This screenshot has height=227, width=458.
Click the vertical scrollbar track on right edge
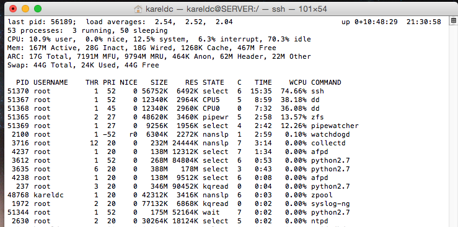point(454,126)
